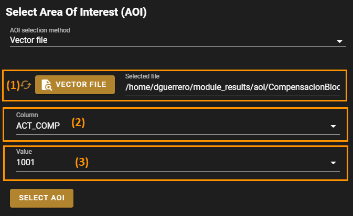Click the 'Vector file' selected method text
The width and height of the screenshot is (353, 216).
(x=29, y=40)
